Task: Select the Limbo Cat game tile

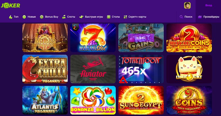Action: click(189, 69)
